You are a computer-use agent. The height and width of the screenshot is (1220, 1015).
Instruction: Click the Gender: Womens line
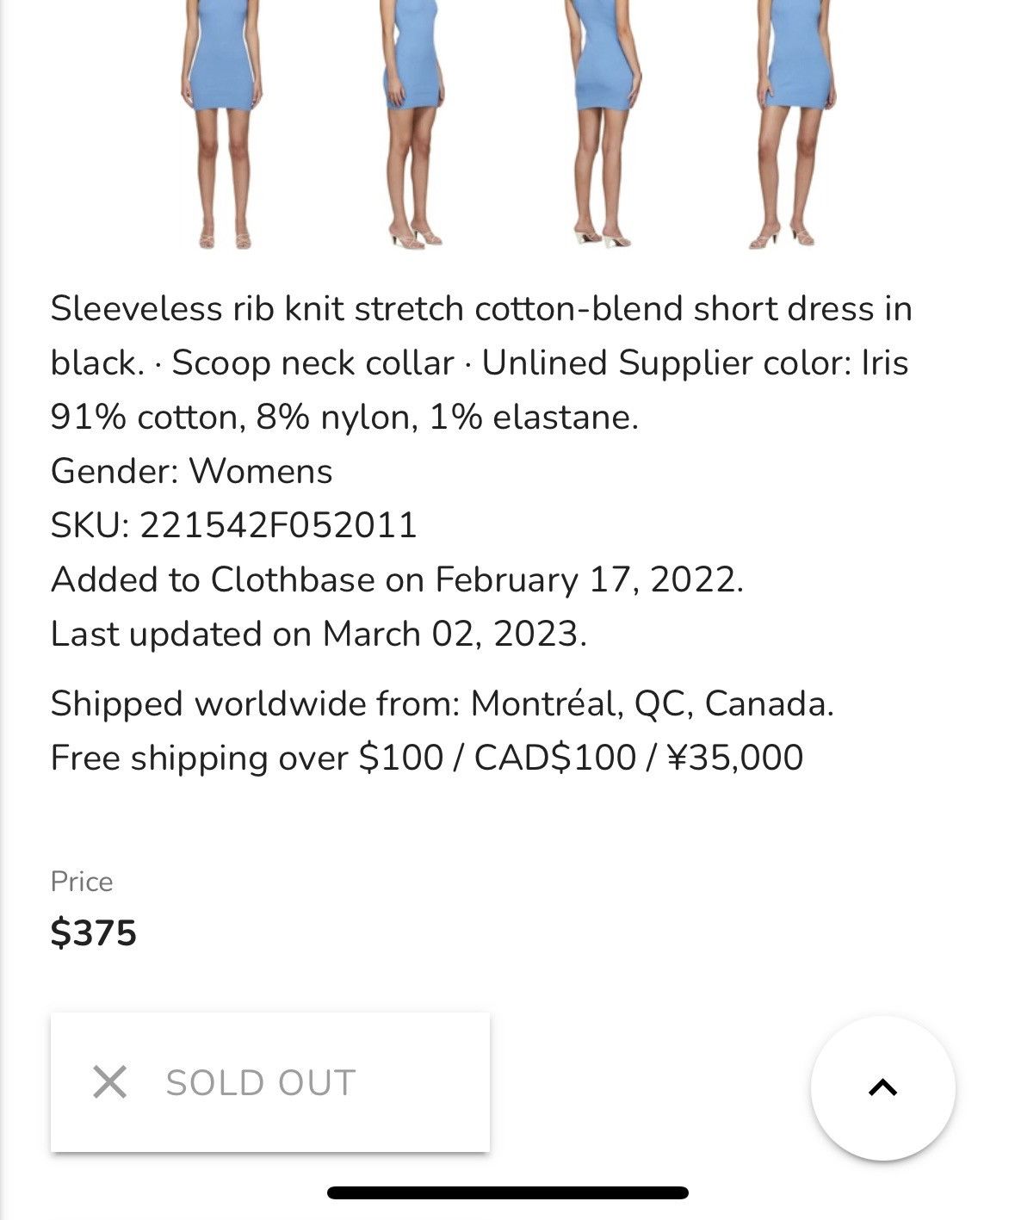[x=191, y=471]
